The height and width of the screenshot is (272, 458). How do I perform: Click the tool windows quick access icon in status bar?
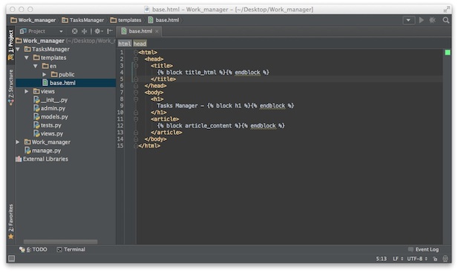click(11, 259)
